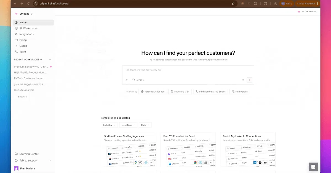Image resolution: width=331 pixels, height=173 pixels.
Task: Go to the Home sidebar item
Action: [33, 23]
